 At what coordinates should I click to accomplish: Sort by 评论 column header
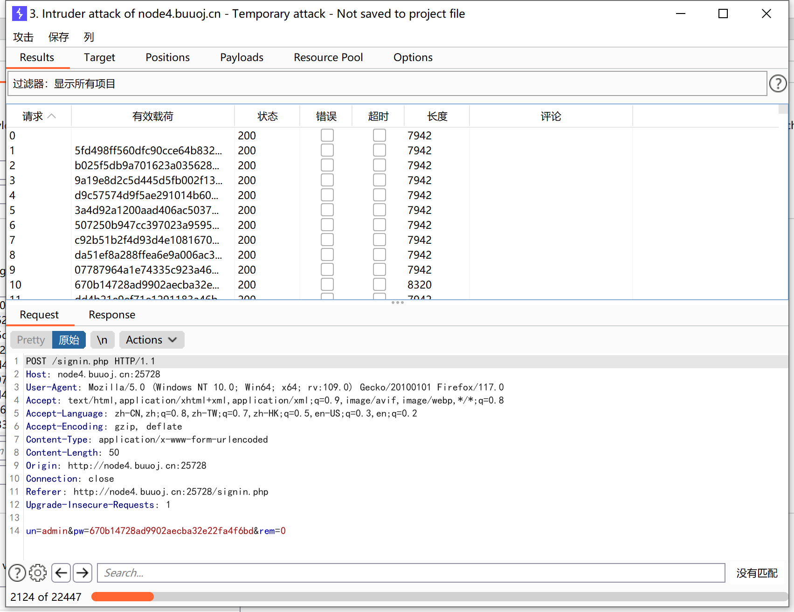click(x=551, y=116)
